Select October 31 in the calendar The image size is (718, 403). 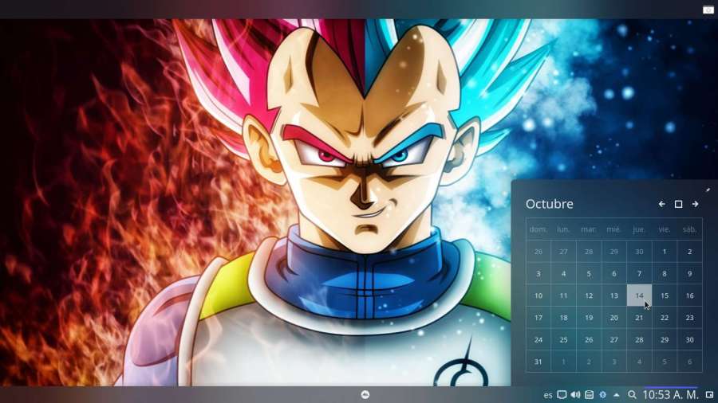coord(538,362)
